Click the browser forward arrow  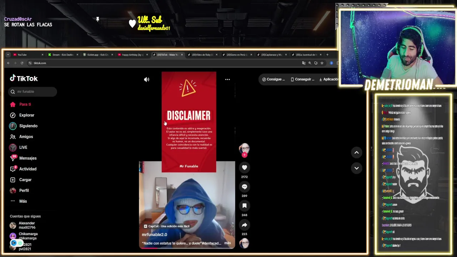pos(15,63)
